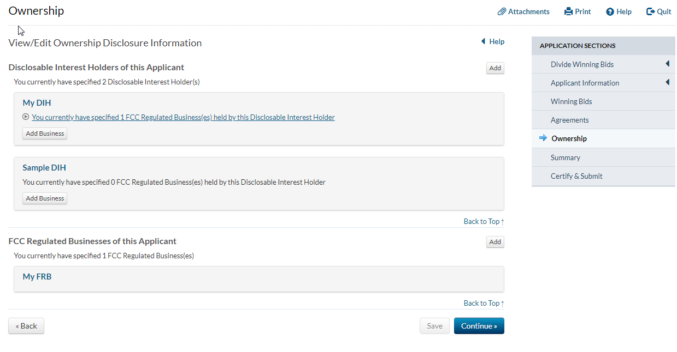The width and height of the screenshot is (677, 352).
Task: Navigate to the Summary section
Action: [565, 157]
